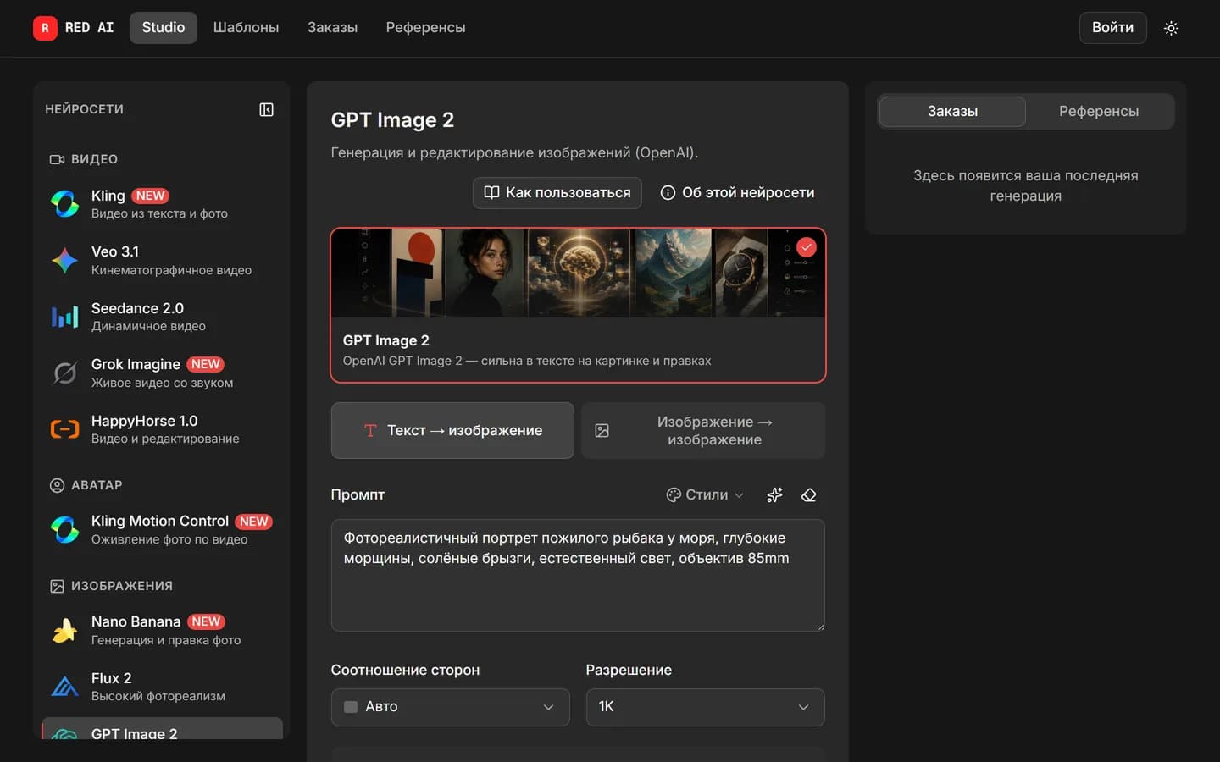The height and width of the screenshot is (762, 1220).
Task: Click the Об этой нейросети link
Action: click(737, 192)
